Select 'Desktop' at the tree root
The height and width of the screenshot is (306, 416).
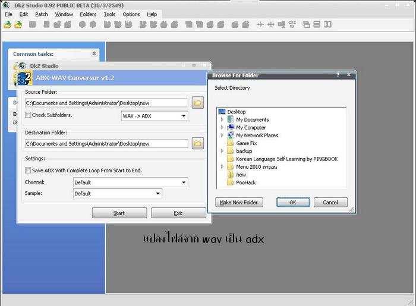(237, 112)
